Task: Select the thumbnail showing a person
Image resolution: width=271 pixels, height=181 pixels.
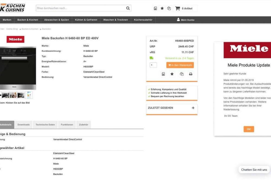Action: (x=13, y=95)
